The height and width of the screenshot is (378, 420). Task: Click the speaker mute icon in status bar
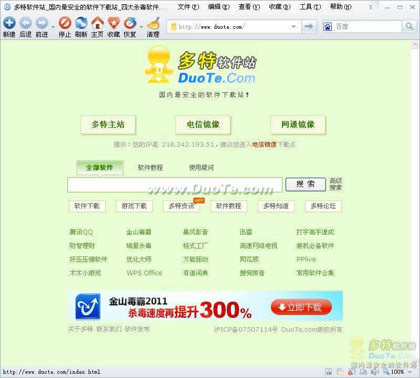(x=375, y=372)
